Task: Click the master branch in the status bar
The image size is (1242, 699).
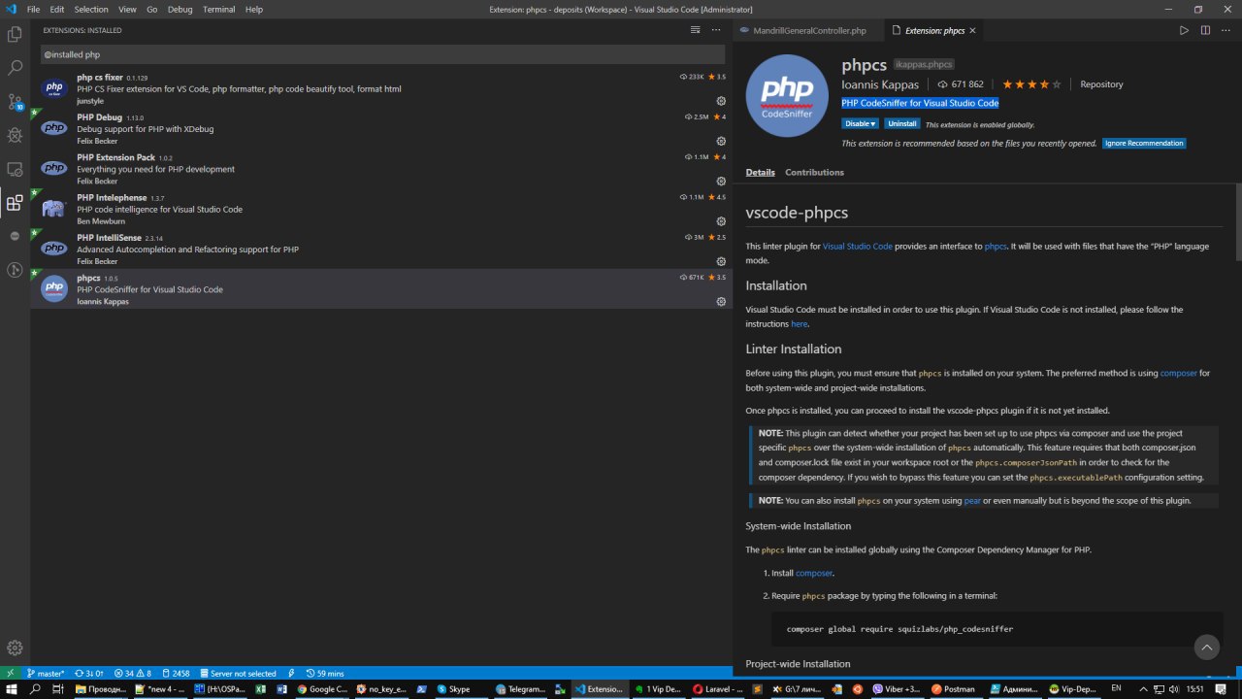Action: (46, 673)
